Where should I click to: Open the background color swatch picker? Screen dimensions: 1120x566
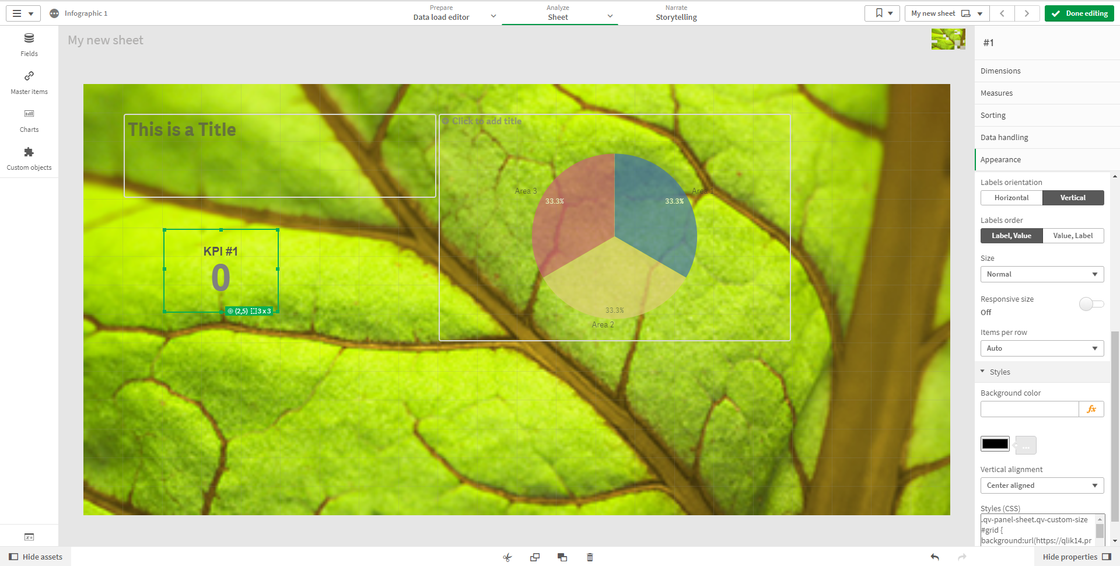[x=995, y=443]
